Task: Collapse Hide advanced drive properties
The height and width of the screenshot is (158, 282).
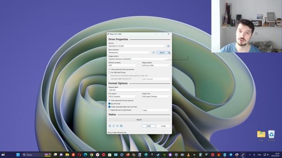Action: coord(122,69)
